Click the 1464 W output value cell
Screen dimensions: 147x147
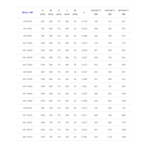coord(124,137)
